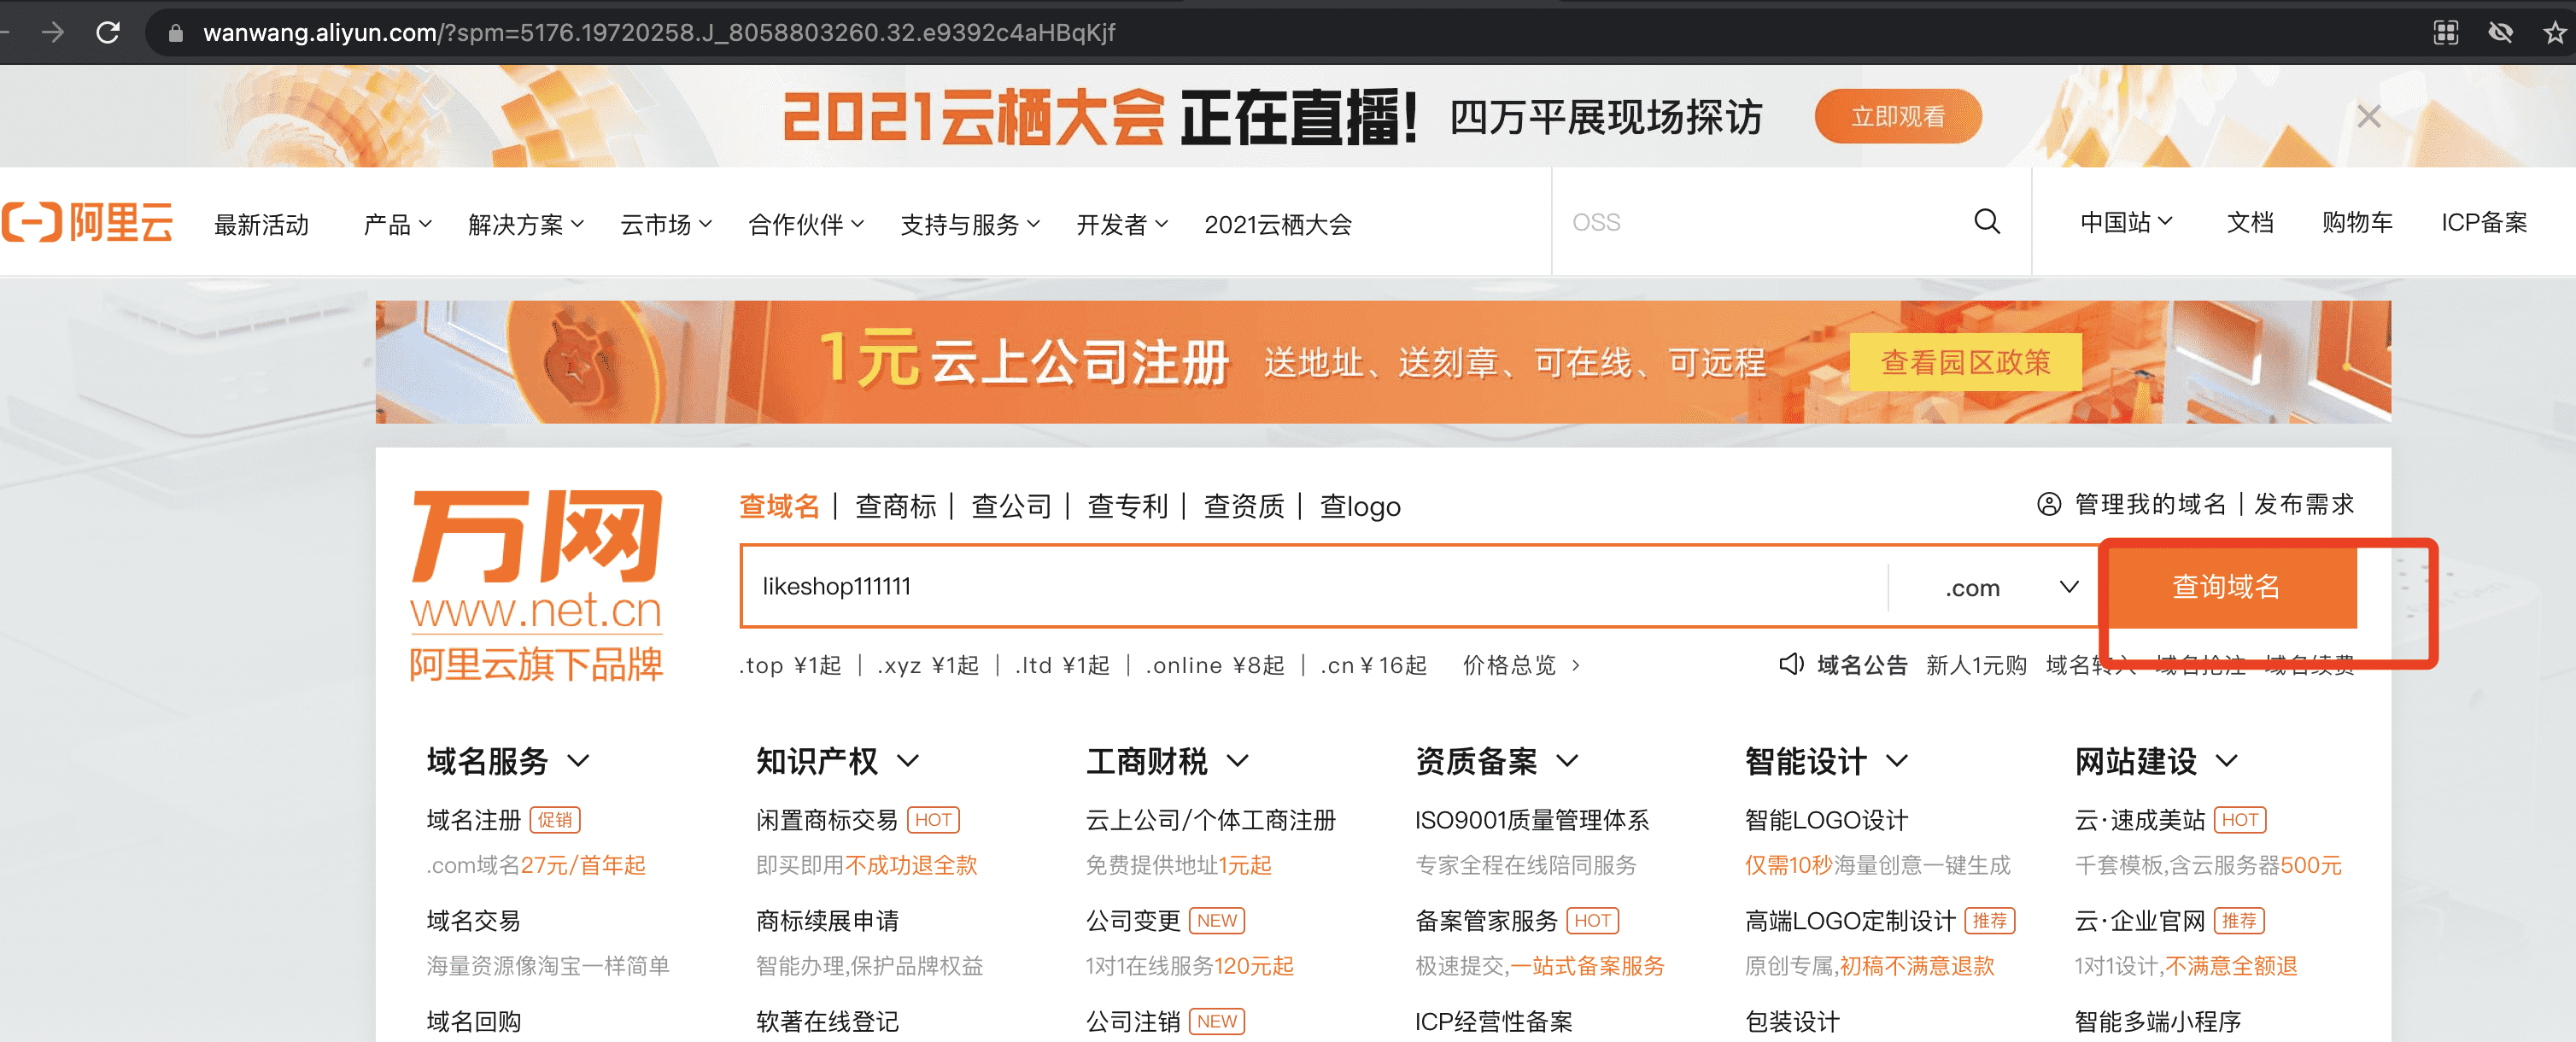Open the 中国站 region dropdown
This screenshot has width=2576, height=1042.
tap(2125, 222)
